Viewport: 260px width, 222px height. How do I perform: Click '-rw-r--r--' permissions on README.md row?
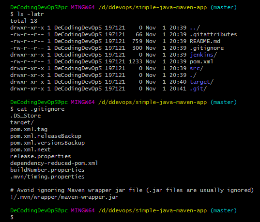(x=27, y=41)
